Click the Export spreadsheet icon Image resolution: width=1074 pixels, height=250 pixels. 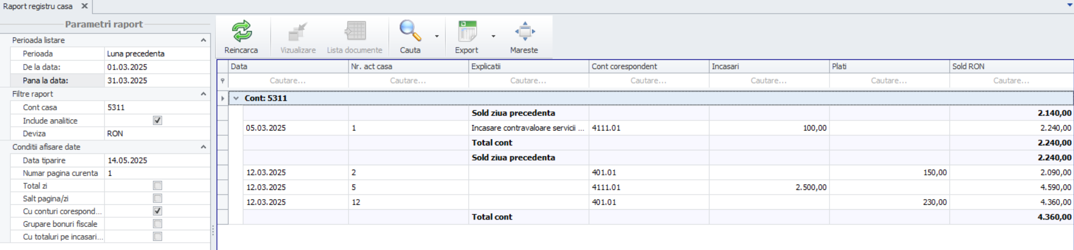[467, 32]
